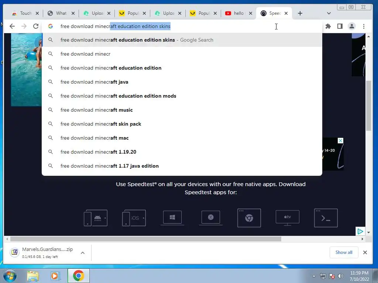Choose suggestion 'free download minecraft education edition skins'

coord(182,40)
